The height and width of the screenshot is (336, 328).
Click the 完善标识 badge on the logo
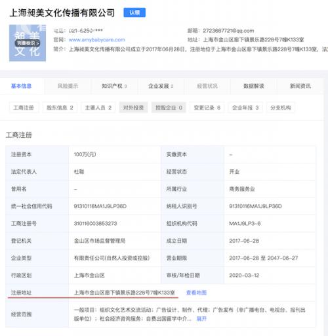click(28, 43)
